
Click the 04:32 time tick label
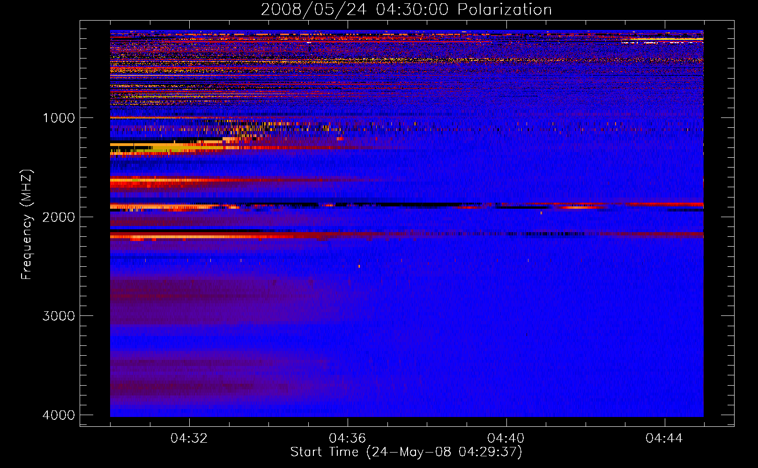tap(189, 439)
